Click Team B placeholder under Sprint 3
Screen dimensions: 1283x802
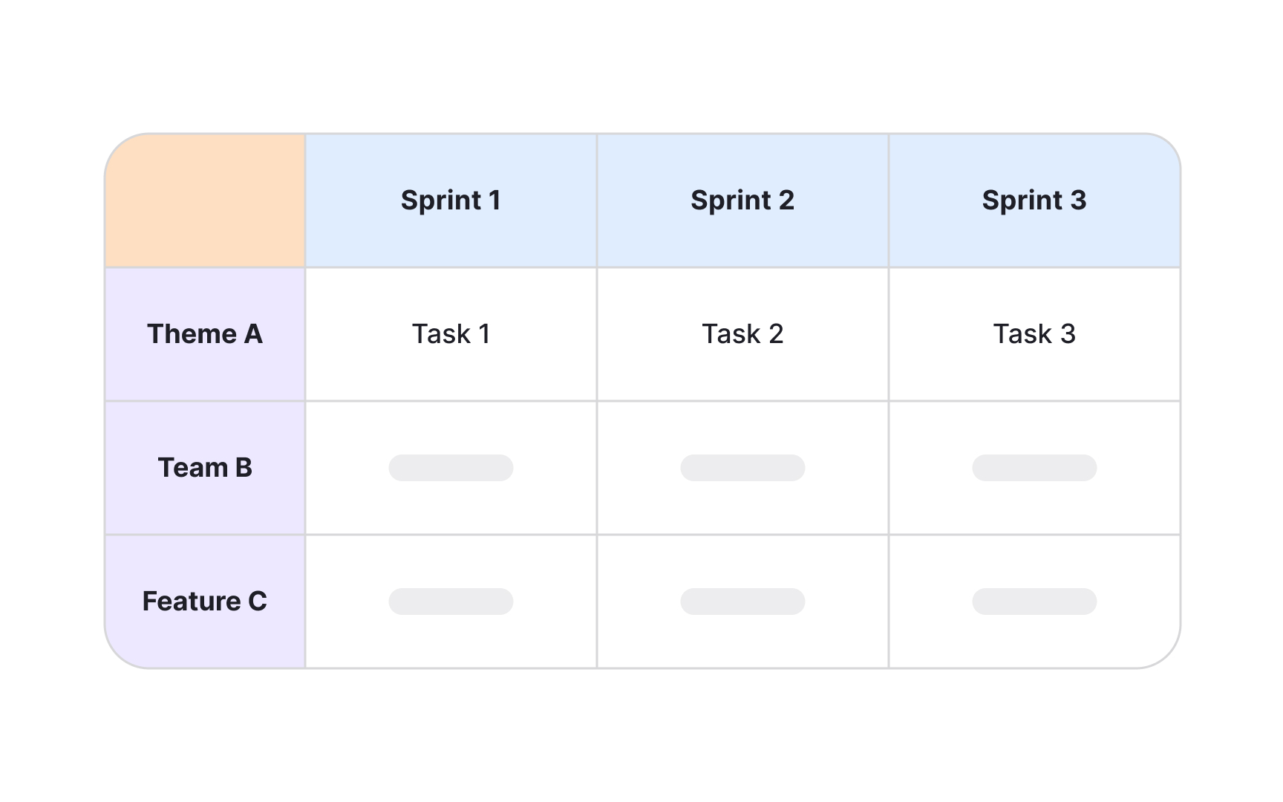pos(1034,468)
